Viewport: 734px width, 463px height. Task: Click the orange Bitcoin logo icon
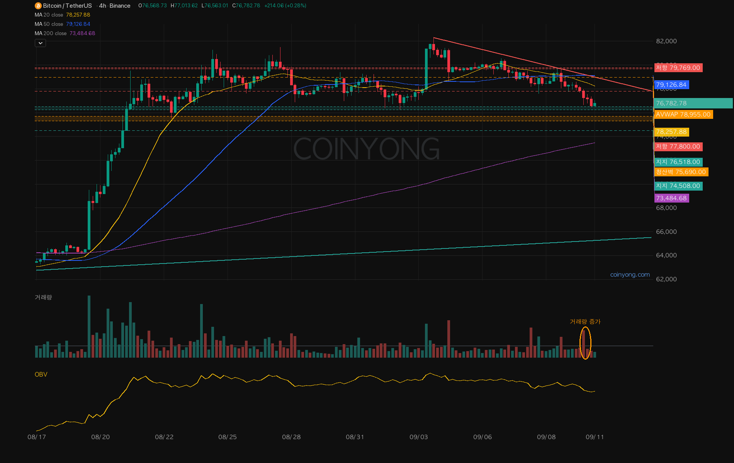click(38, 6)
